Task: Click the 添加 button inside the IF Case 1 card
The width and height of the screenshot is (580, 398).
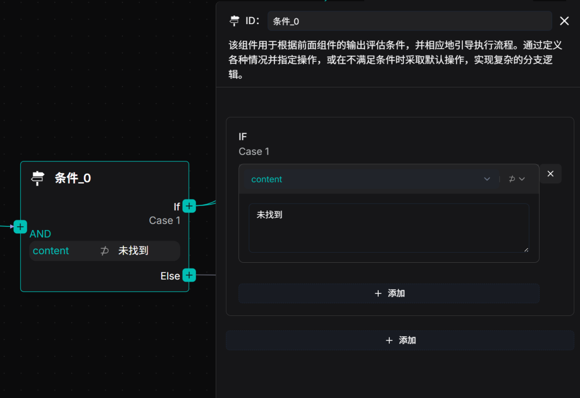Action: coord(389,293)
